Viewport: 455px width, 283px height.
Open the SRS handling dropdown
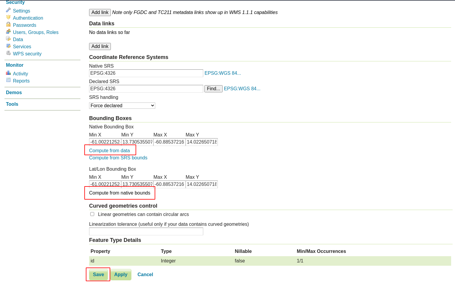122,105
